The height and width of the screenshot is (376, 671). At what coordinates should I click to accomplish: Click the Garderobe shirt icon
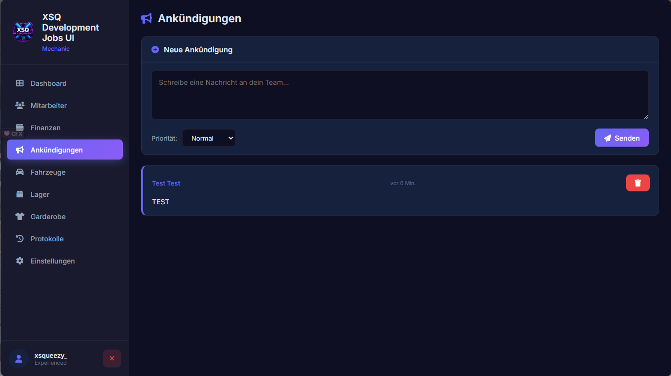20,217
